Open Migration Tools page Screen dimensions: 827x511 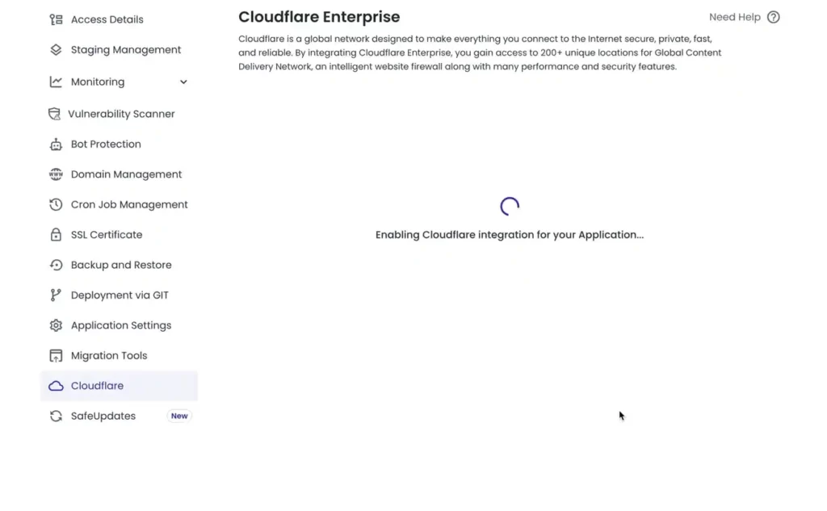[x=108, y=356]
